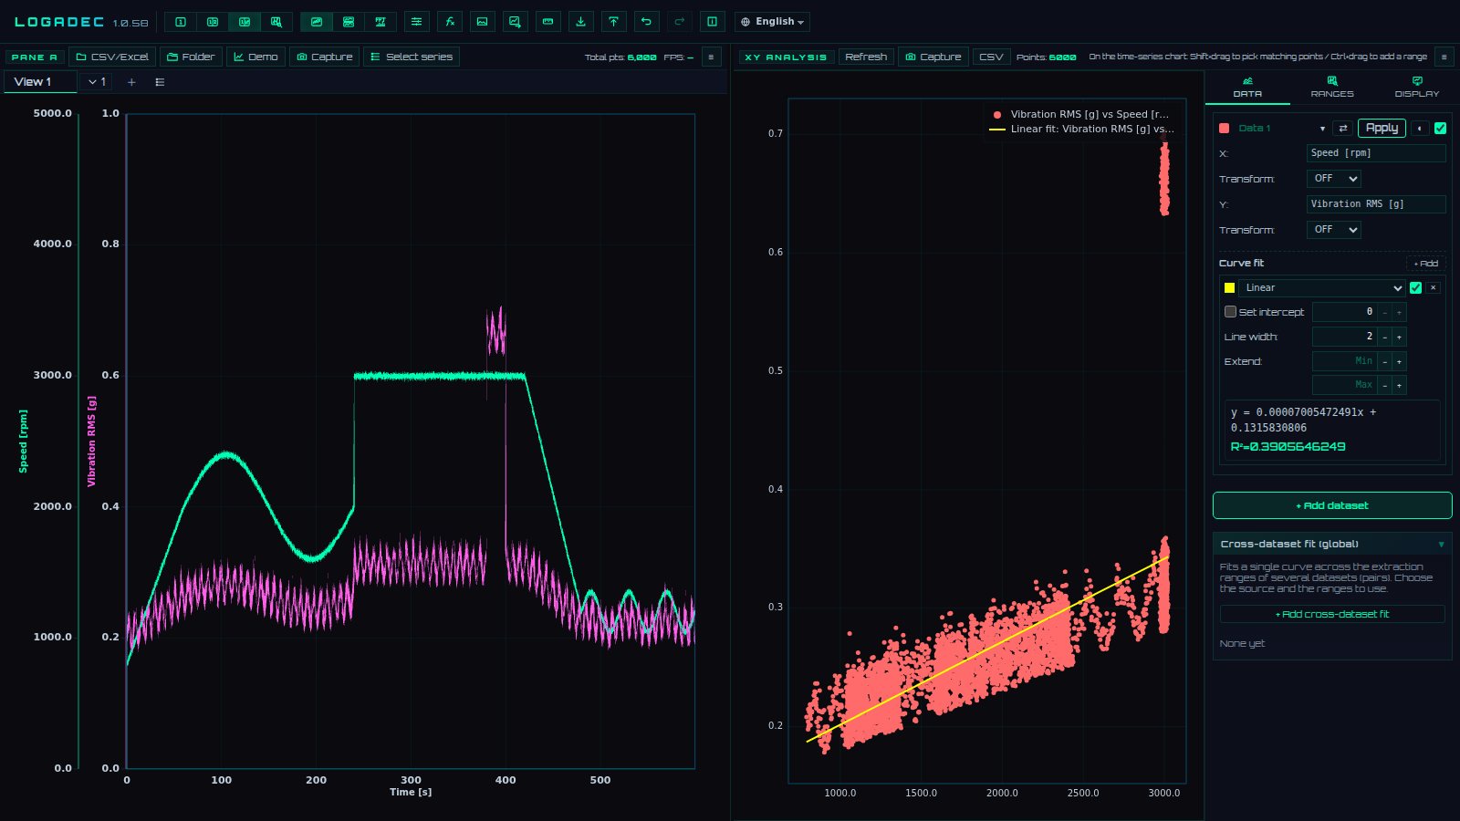
Task: Remove the Linear curve fit
Action: tap(1434, 287)
